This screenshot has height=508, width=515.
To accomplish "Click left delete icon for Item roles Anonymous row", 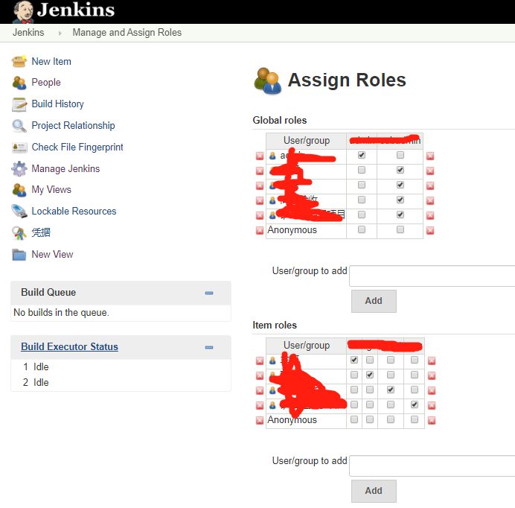I will click(260, 420).
